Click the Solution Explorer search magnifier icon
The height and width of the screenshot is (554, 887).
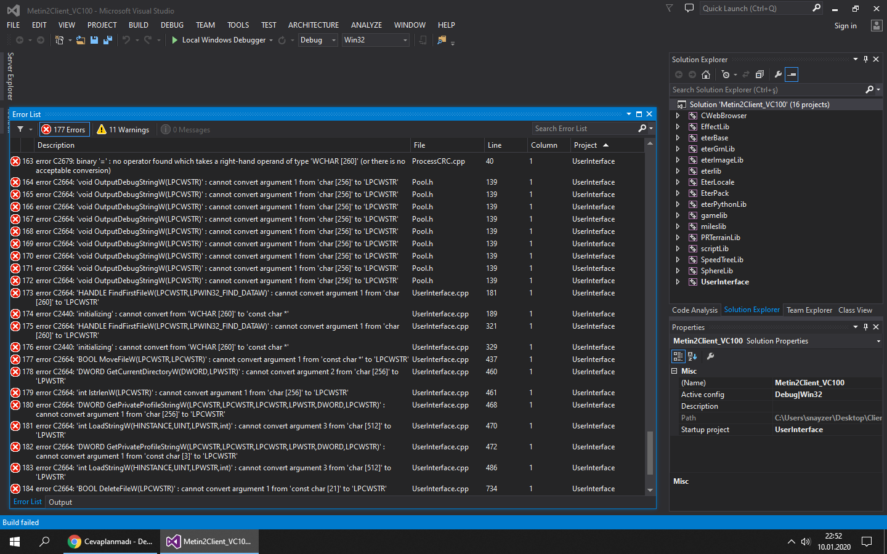[870, 90]
